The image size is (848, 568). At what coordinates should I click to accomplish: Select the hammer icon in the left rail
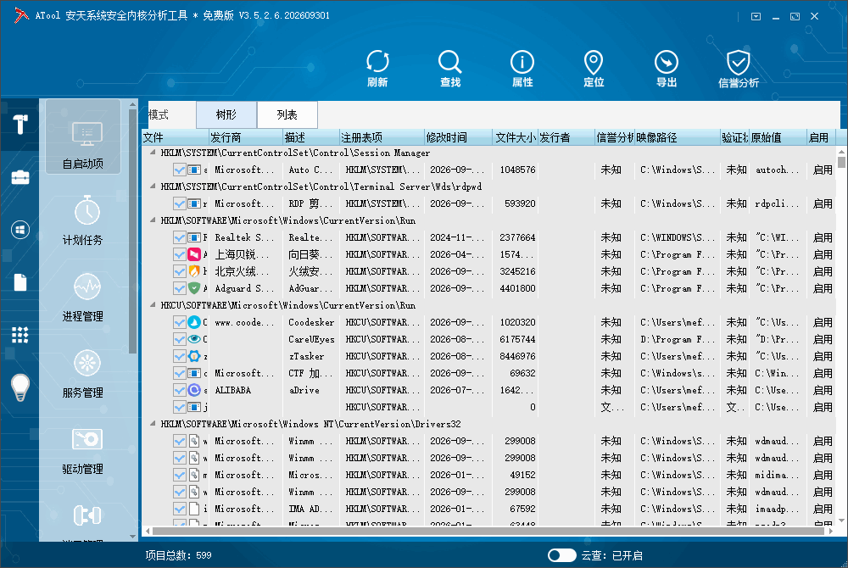coord(20,125)
